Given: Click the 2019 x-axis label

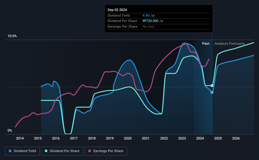Looking at the screenshot, I should tap(110, 138).
